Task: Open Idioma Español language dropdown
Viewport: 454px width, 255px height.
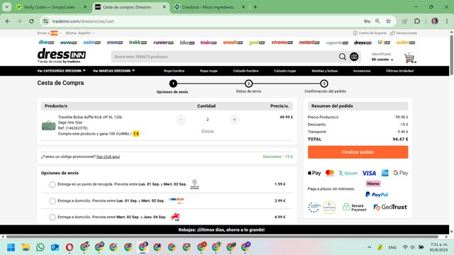Action: pos(80,33)
